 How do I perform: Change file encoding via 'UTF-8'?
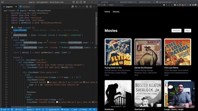point(38,109)
